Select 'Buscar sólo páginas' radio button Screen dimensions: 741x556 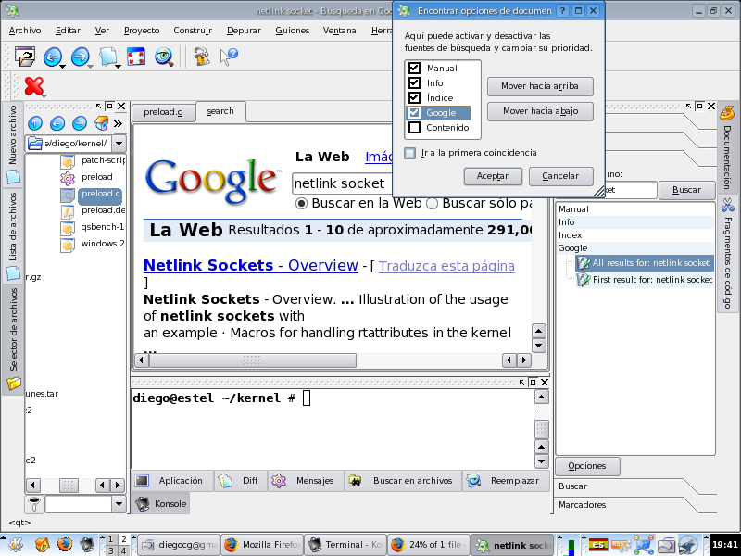point(432,203)
